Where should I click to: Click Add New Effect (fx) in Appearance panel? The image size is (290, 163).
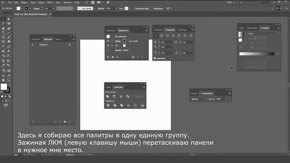(x=118, y=57)
